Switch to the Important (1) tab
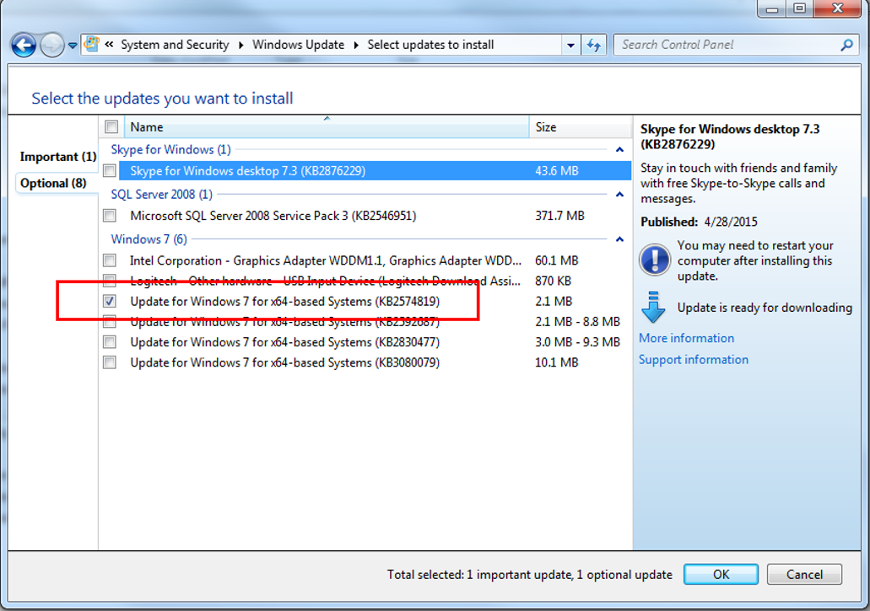The height and width of the screenshot is (611, 870). point(57,157)
